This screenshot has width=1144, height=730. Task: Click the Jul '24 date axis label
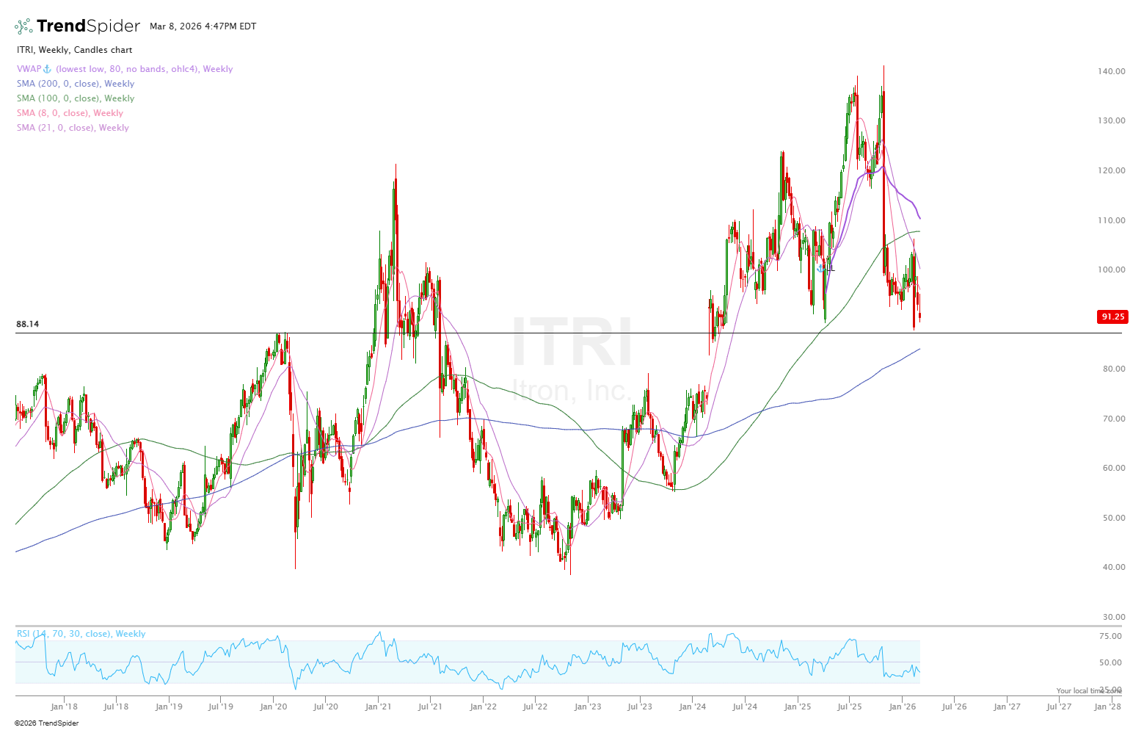pos(745,707)
